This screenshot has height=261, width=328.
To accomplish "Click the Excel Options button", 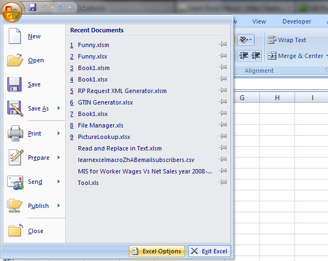I will [157, 251].
